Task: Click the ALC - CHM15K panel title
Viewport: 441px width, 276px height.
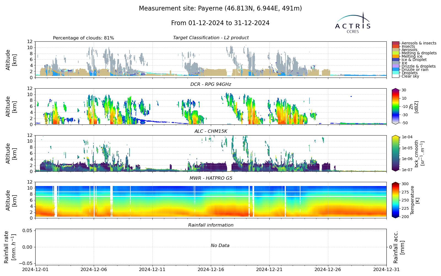Action: click(x=211, y=131)
